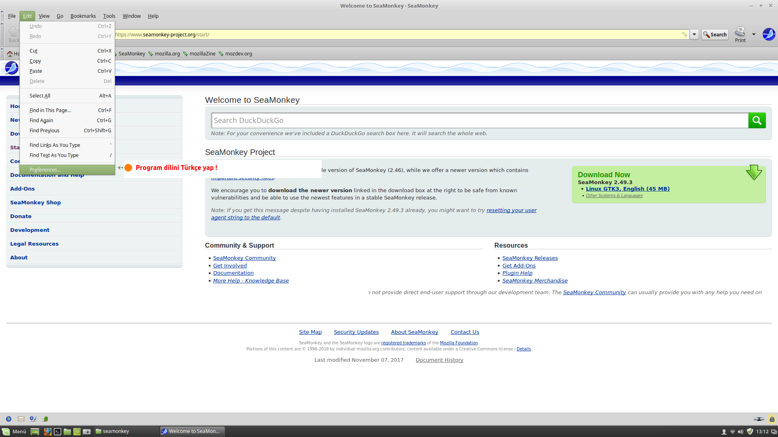
Task: Expand the URL bar history dropdown arrow
Action: pyautogui.click(x=694, y=34)
